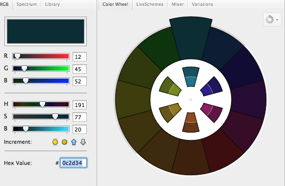Click the large current color preview swatch
This screenshot has height=186, width=285.
point(46,31)
